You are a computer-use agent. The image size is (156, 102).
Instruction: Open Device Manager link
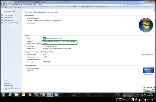[x=8, y=15]
